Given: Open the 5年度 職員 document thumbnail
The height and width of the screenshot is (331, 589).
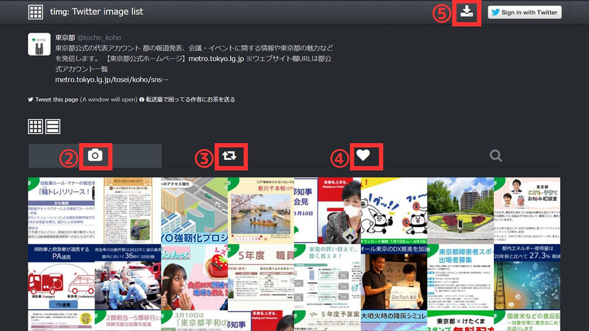Looking at the screenshot, I should [x=261, y=277].
